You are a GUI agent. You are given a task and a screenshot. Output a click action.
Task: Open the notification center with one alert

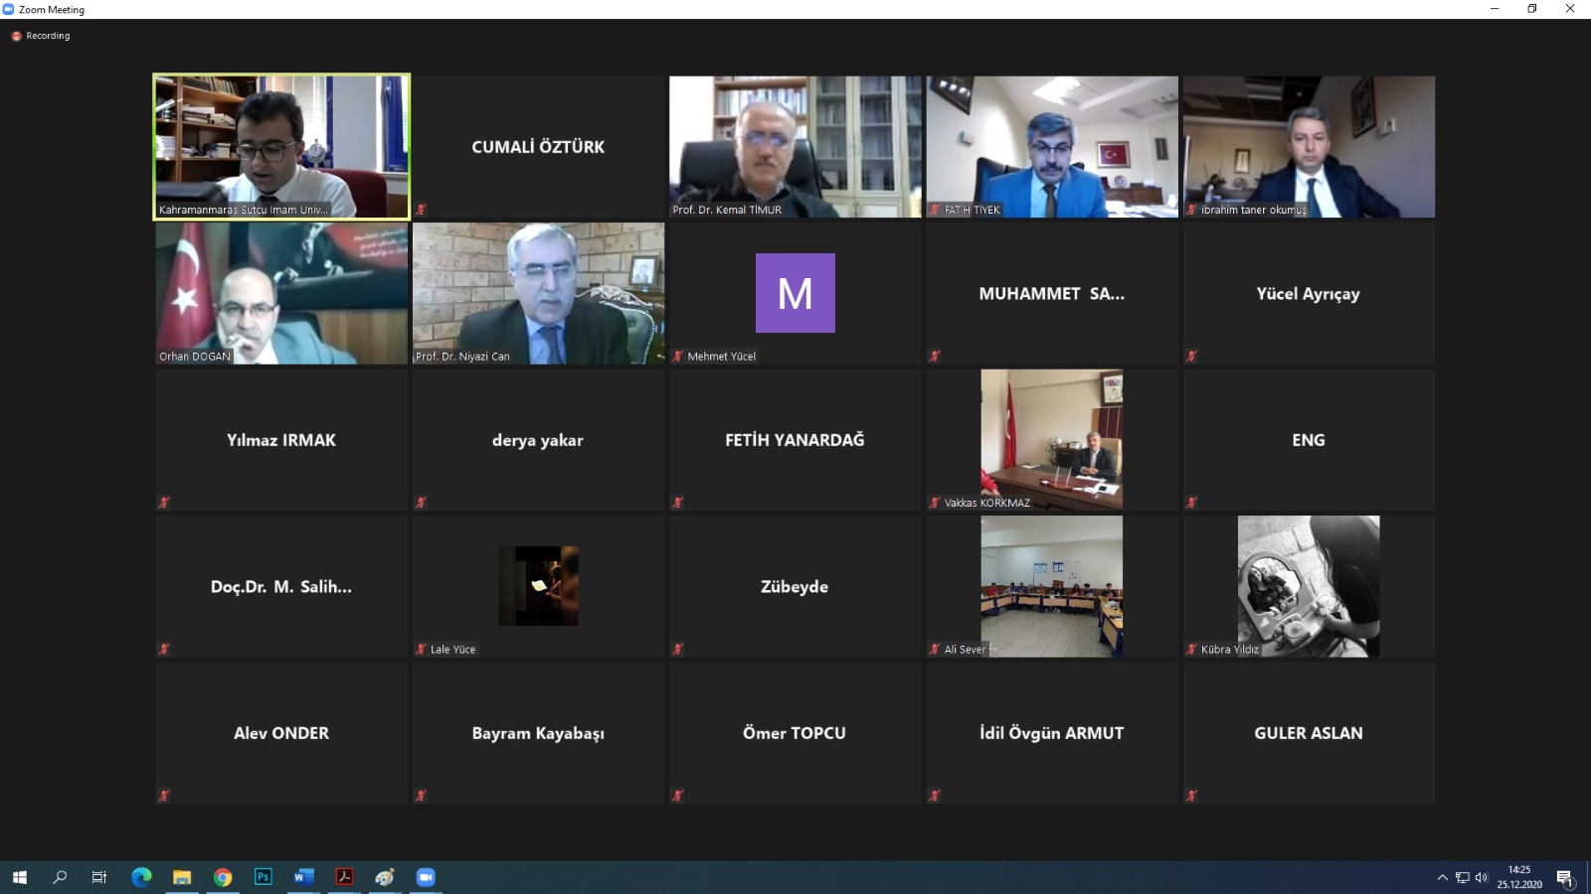click(1564, 877)
